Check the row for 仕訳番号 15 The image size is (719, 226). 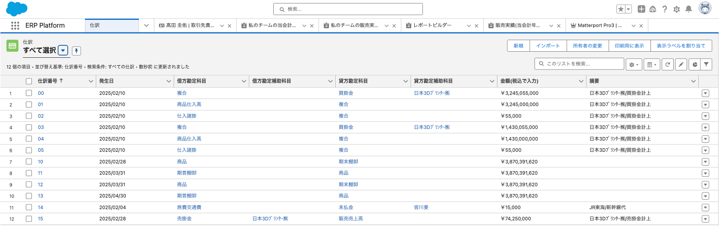tap(29, 219)
